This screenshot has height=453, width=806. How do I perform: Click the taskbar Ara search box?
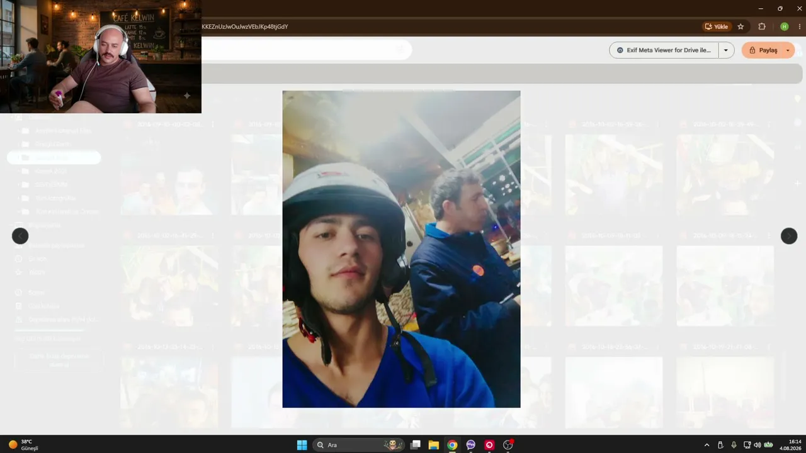pyautogui.click(x=359, y=445)
